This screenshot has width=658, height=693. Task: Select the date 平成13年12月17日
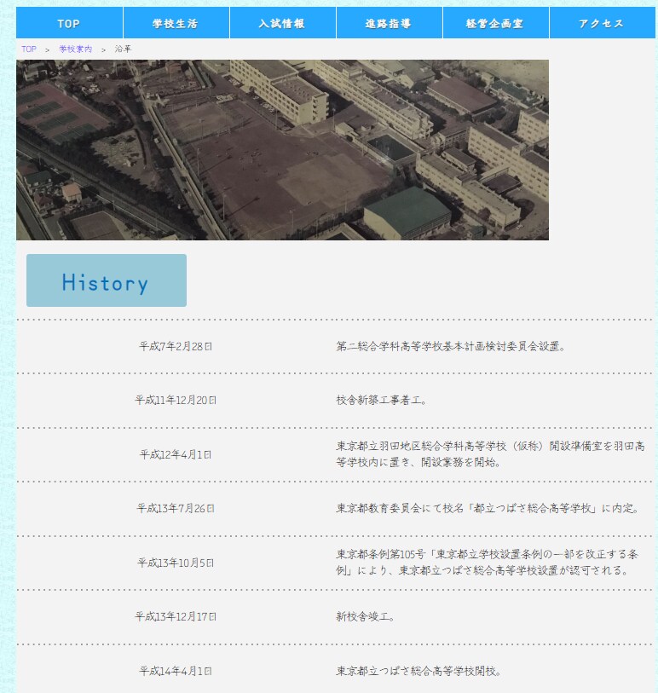coord(176,617)
